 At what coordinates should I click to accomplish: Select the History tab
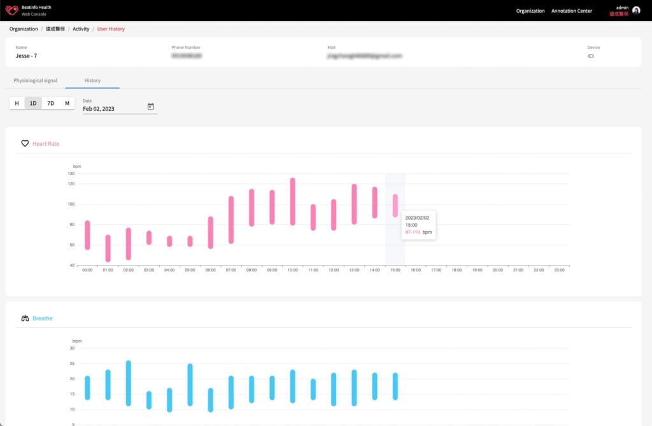click(x=92, y=80)
